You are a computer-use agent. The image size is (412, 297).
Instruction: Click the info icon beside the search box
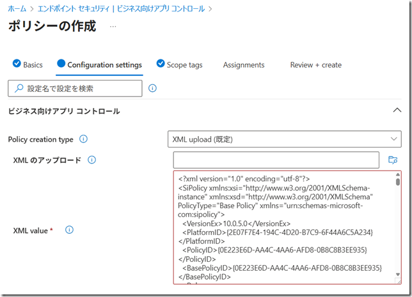click(152, 88)
